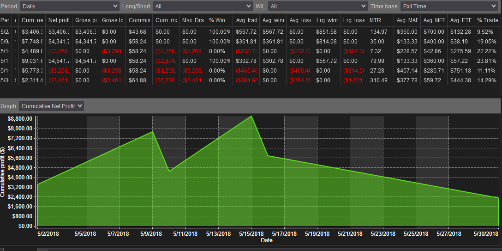The image size is (502, 251).
Task: Click the 5/30/2018 date axis label
Action: pyautogui.click(x=487, y=234)
